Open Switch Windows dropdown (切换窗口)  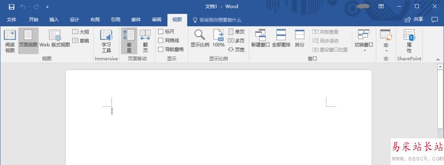[x=364, y=41]
